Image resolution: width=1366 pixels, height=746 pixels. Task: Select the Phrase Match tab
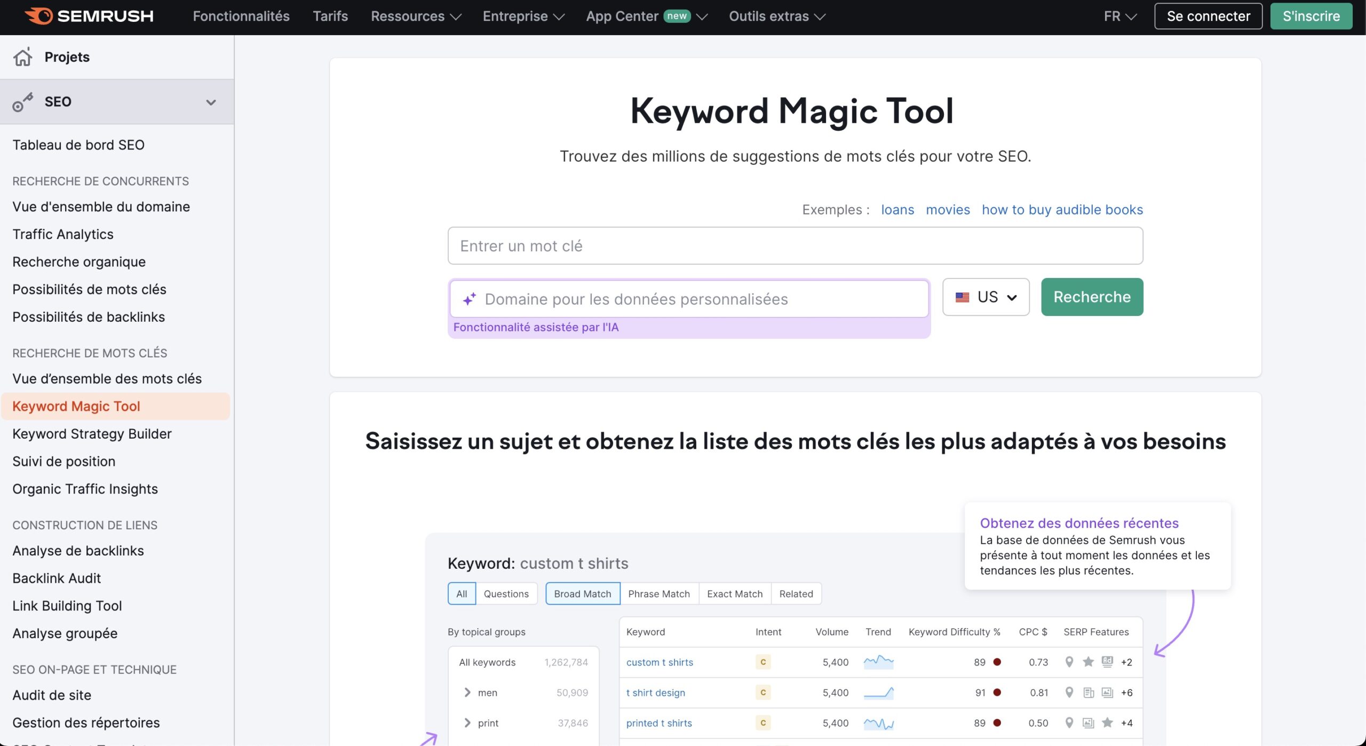[x=659, y=594]
